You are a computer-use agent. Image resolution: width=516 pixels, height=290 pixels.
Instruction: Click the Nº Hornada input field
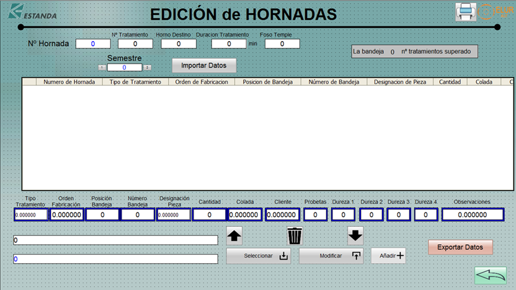coord(93,44)
